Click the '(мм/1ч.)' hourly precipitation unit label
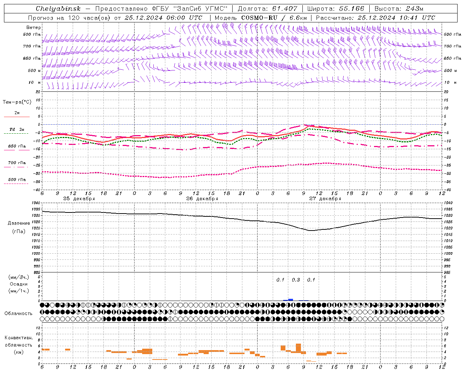 19,291
